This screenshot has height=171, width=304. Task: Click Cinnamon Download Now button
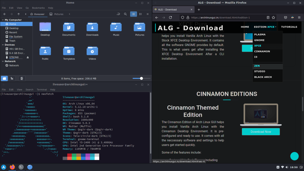(x=261, y=132)
